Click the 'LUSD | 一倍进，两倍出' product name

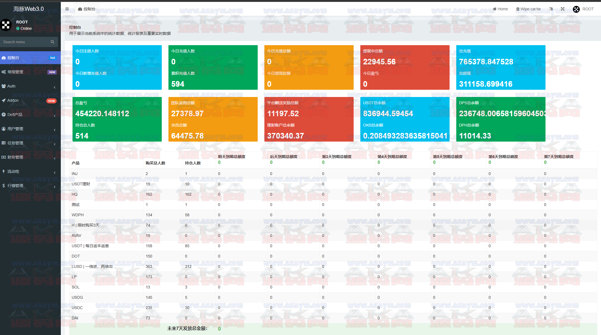(92, 266)
